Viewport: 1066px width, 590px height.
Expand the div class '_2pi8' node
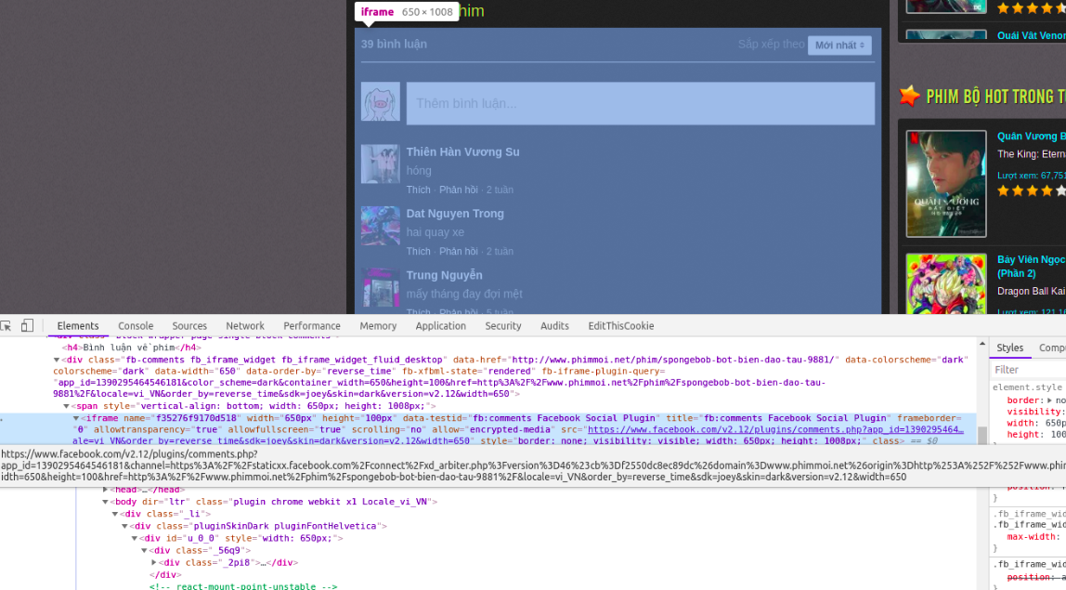coord(153,563)
